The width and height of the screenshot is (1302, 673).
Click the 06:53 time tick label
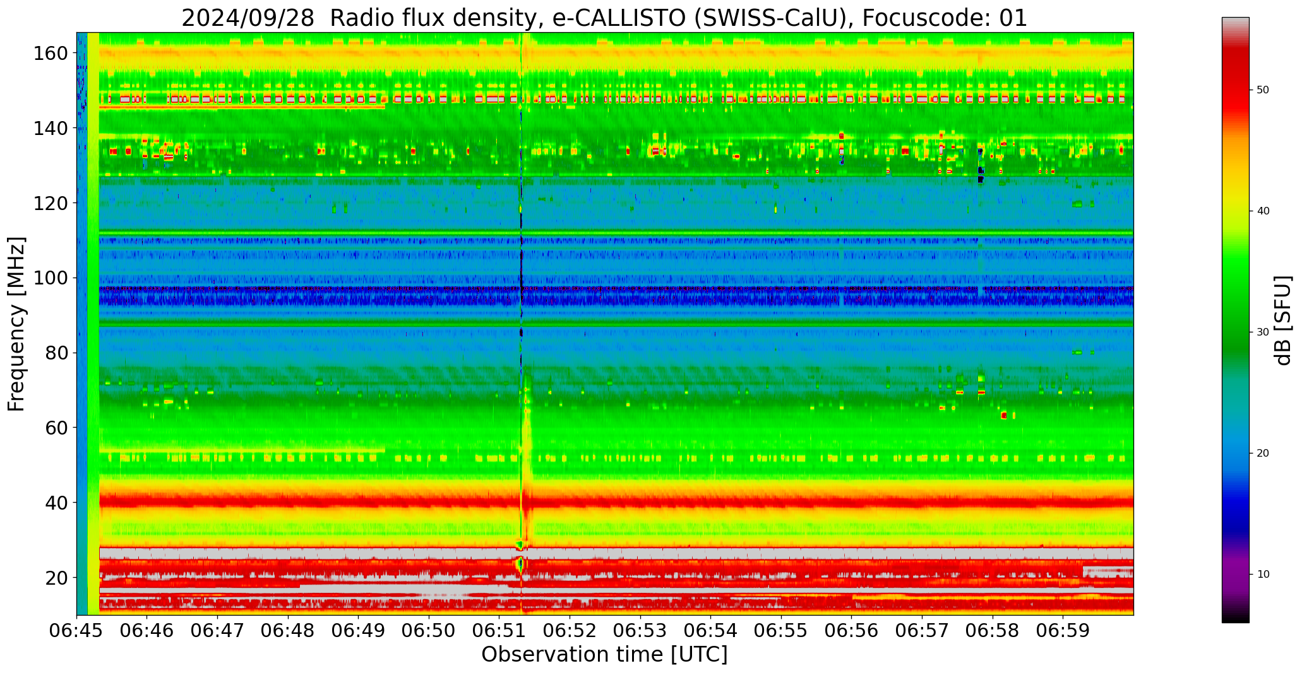640,631
